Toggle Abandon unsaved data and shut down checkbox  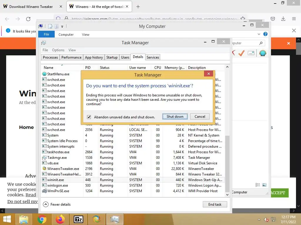(89, 117)
